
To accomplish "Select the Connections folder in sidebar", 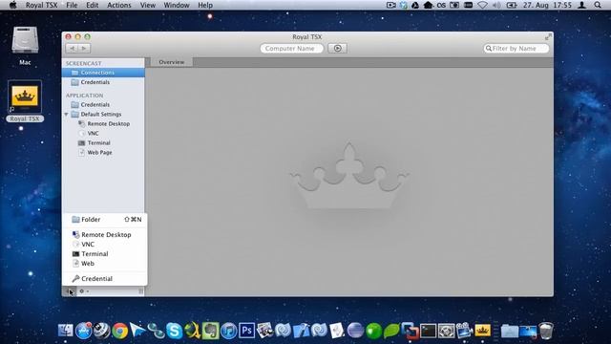I will click(103, 73).
